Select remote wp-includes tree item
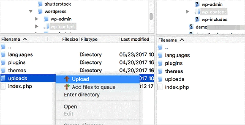245x125 pixels. 214,20
